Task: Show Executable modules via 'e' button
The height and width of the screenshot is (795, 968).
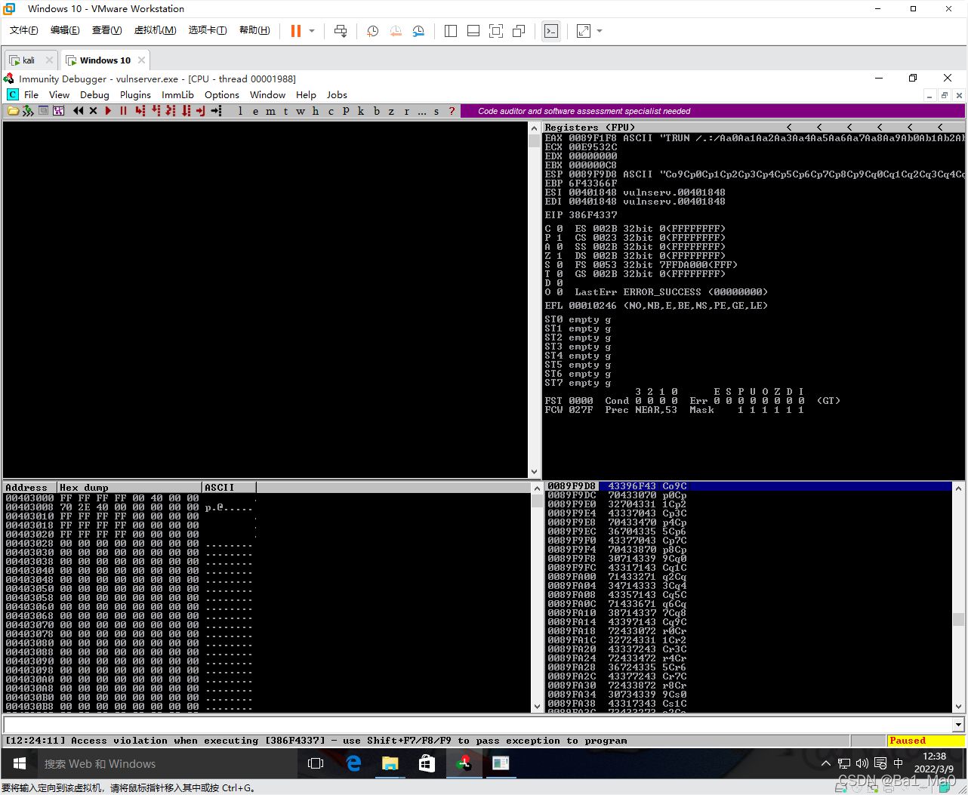Action: click(255, 111)
